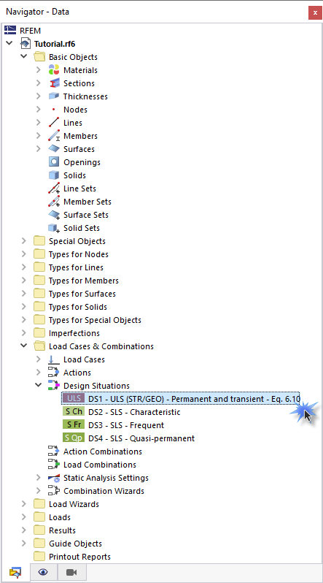The width and height of the screenshot is (323, 583).
Task: Select the Sections I-beam icon
Action: tap(54, 83)
